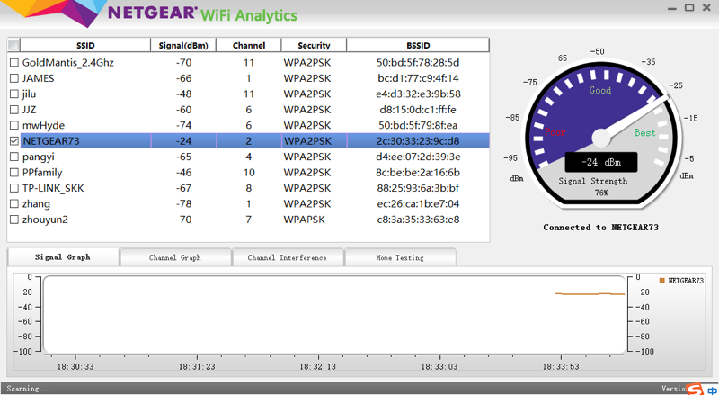The image size is (719, 395).
Task: Click BSSID c8:3a:35:33:63:e8
Action: [x=418, y=220]
